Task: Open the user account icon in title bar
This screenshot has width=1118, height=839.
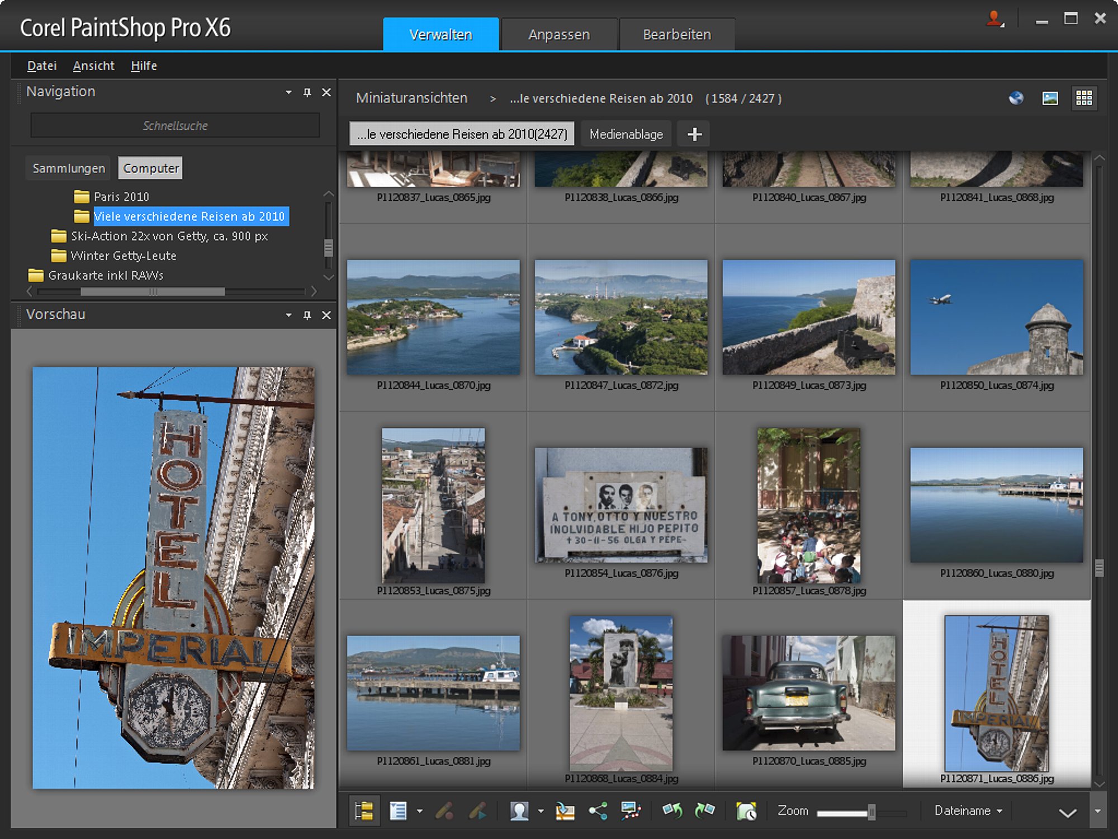Action: tap(996, 20)
